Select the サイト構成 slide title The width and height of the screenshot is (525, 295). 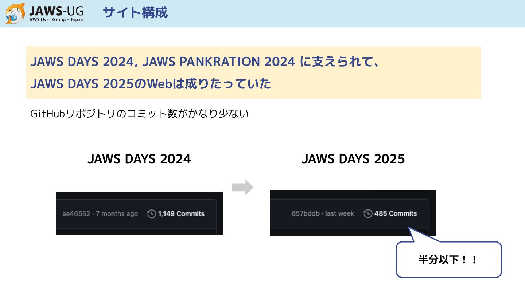[x=135, y=13]
